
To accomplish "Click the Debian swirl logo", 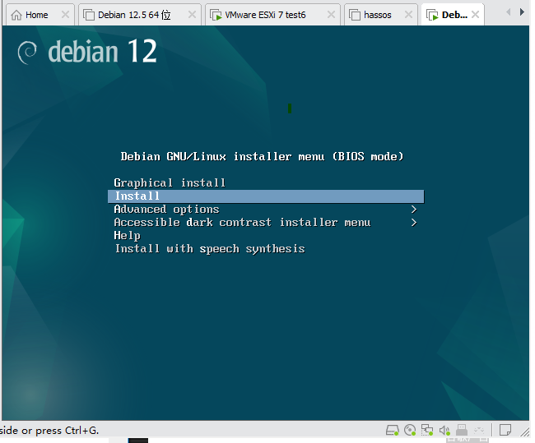I will click(x=27, y=52).
